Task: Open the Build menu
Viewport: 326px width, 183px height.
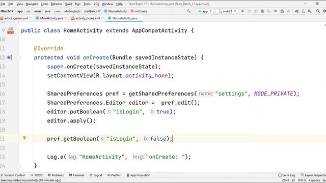Action: 69,4
